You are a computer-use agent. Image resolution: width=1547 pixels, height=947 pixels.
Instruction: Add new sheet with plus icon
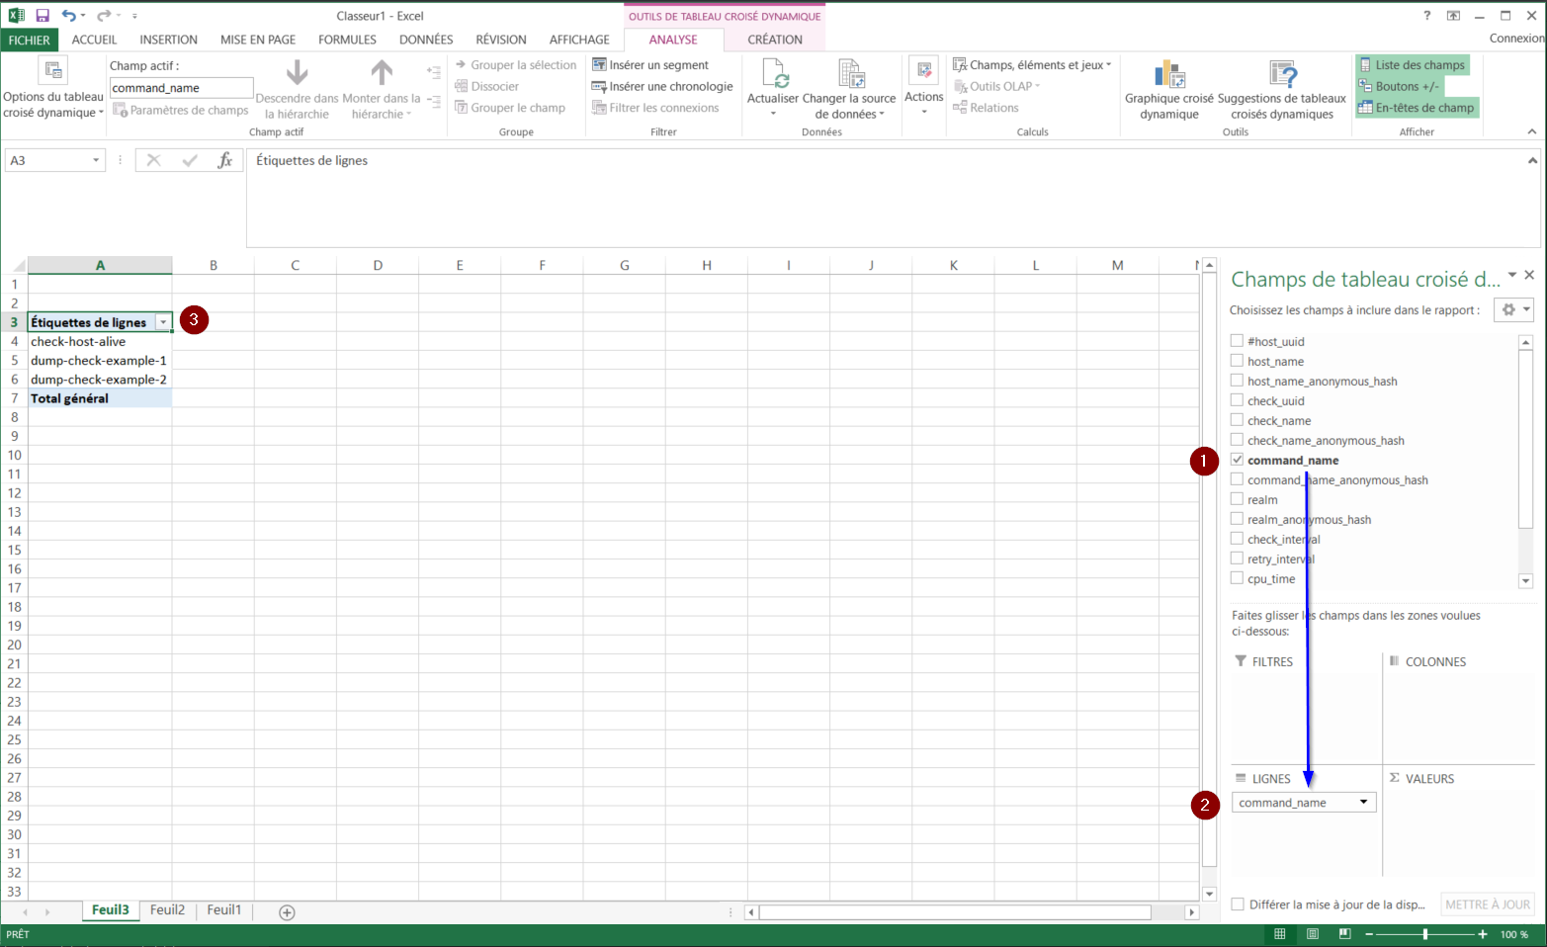287,912
